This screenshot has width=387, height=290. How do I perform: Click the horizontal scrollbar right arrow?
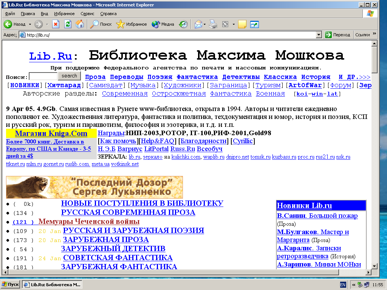pyautogui.click(x=368, y=273)
